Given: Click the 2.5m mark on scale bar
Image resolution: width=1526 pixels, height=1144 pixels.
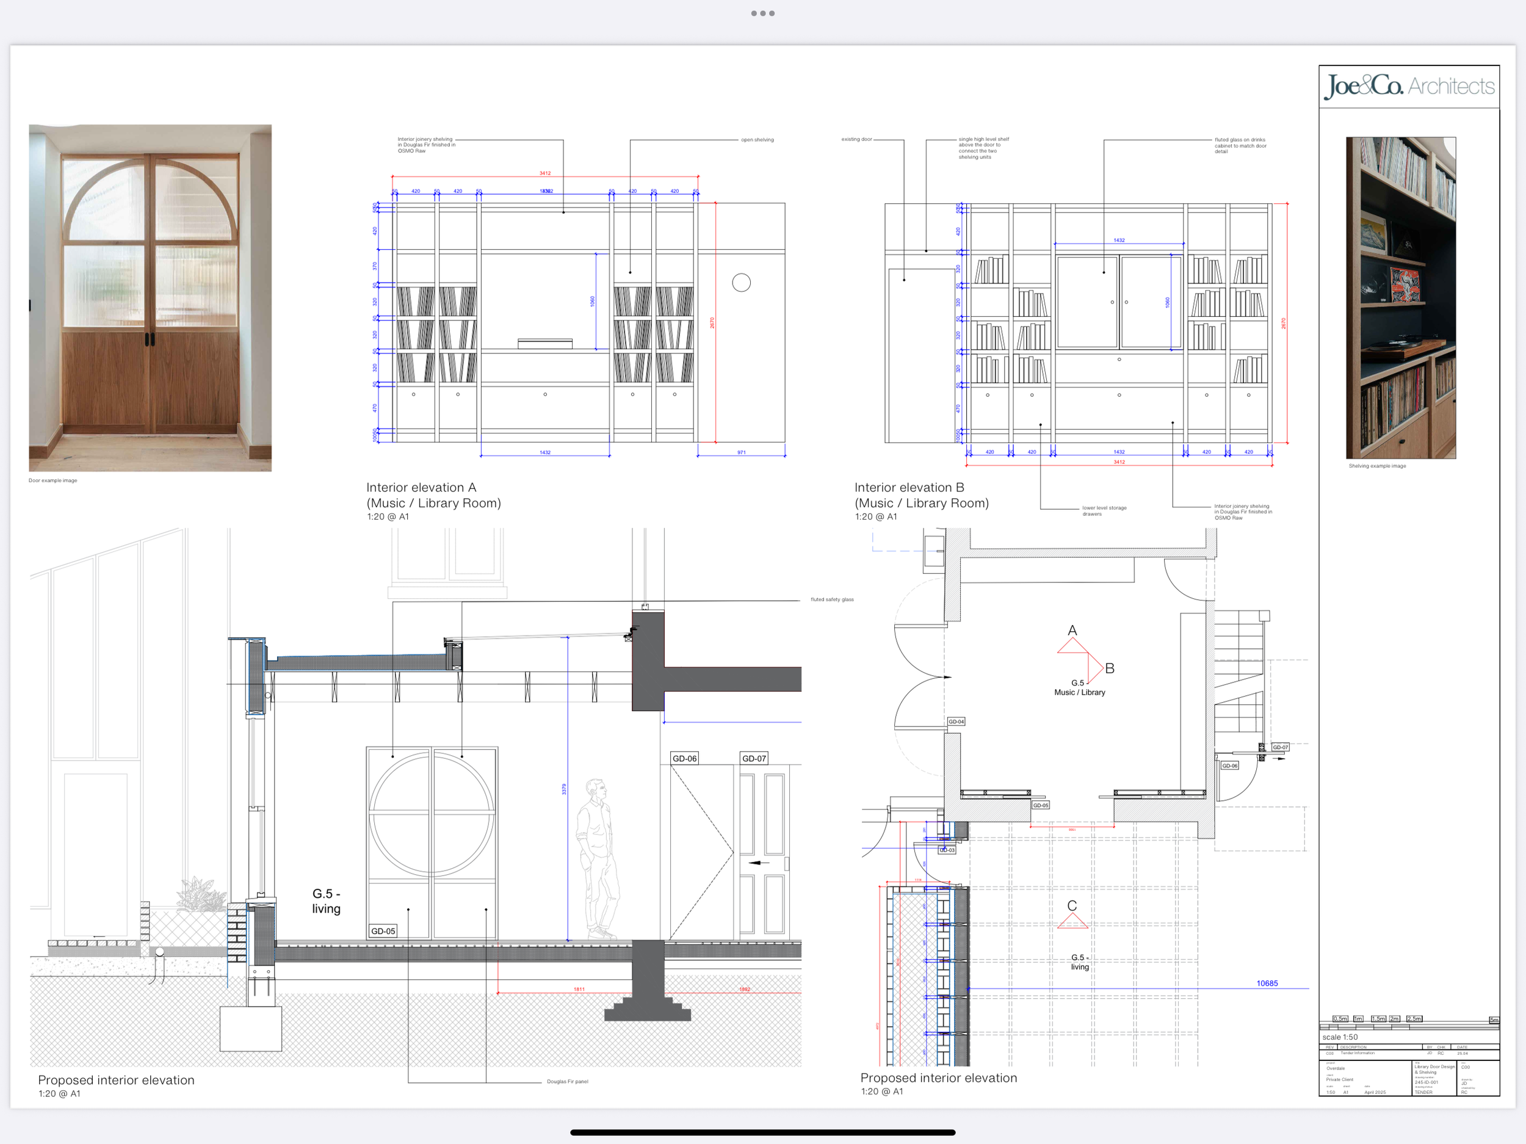Looking at the screenshot, I should (1414, 1018).
